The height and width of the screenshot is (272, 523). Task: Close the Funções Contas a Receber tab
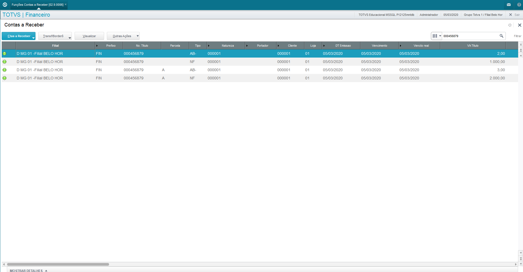[66, 4]
